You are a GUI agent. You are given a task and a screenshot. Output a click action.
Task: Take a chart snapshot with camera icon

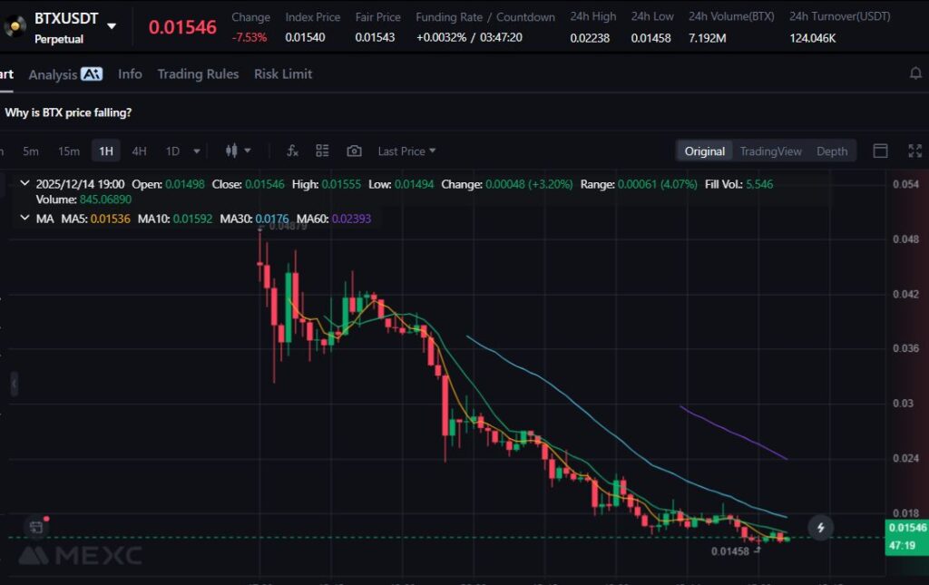354,151
